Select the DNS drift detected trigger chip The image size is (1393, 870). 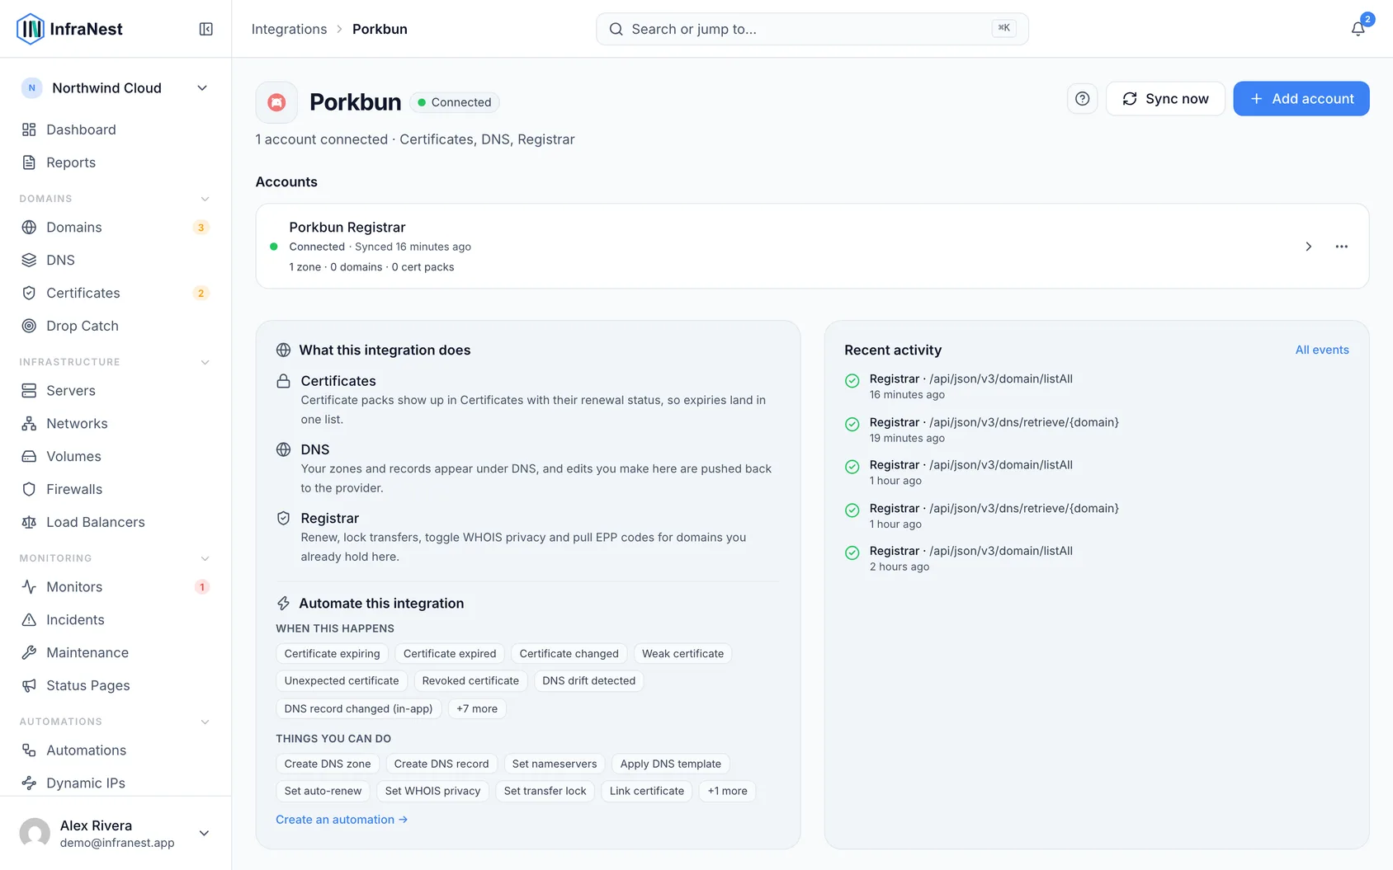point(589,681)
